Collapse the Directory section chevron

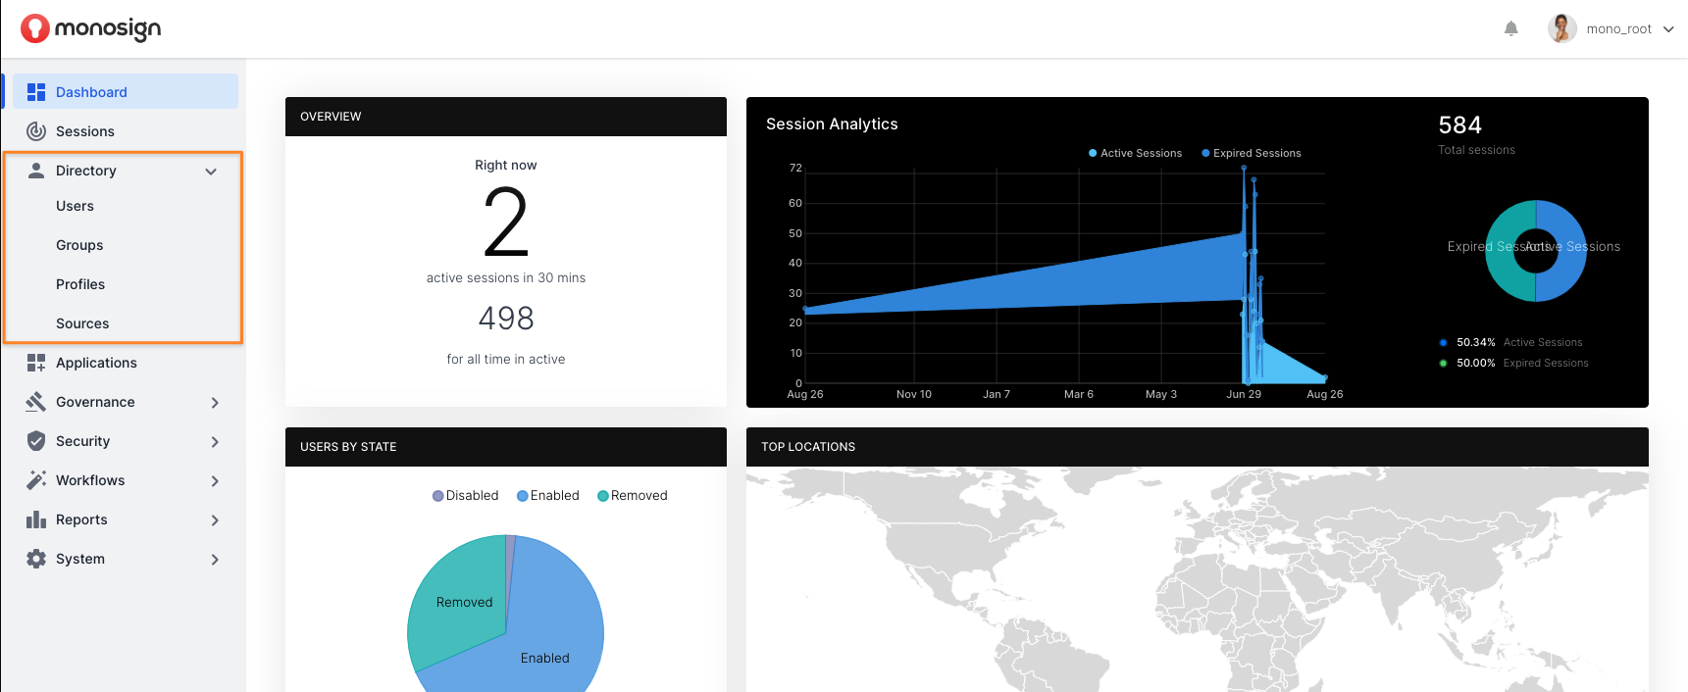(211, 172)
